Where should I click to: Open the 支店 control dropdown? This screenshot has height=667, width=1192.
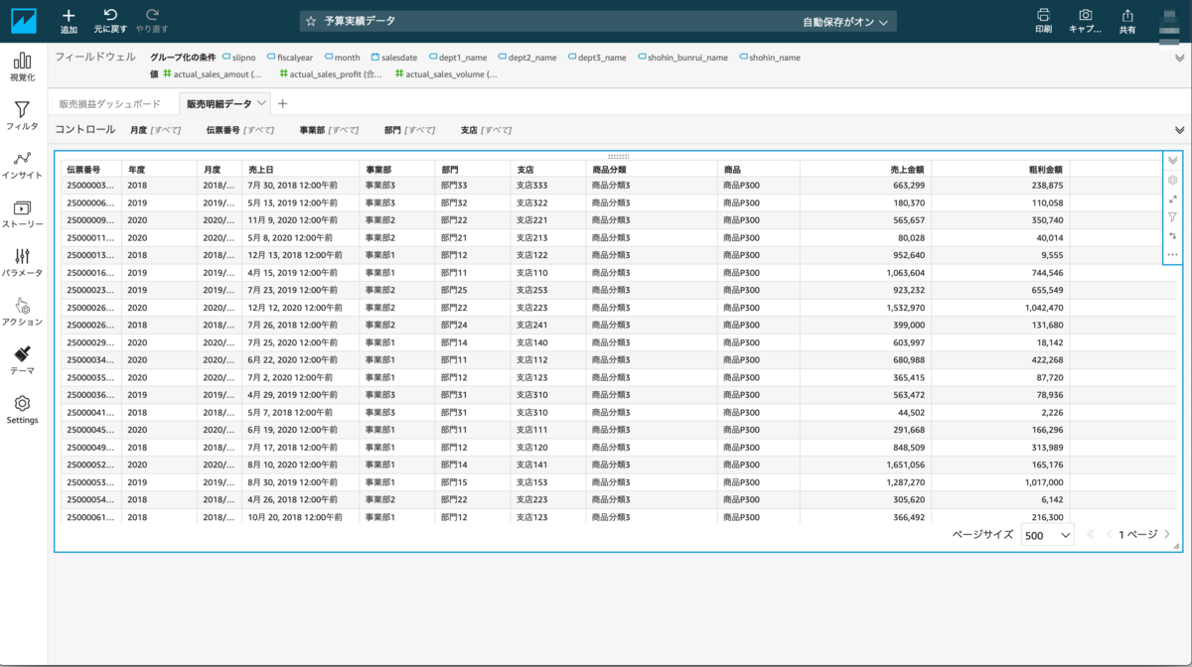pos(486,130)
